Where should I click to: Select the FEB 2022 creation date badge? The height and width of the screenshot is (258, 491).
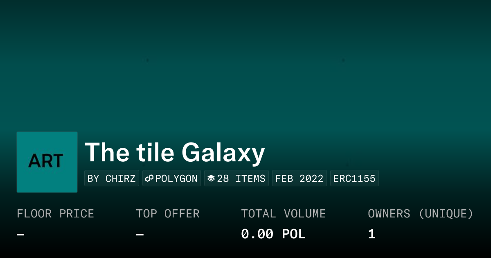point(300,179)
